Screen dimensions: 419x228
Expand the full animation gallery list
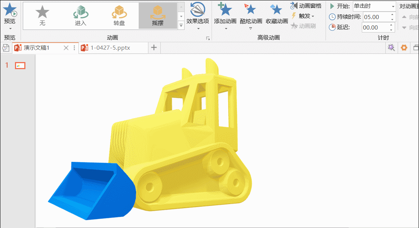pos(181,25)
